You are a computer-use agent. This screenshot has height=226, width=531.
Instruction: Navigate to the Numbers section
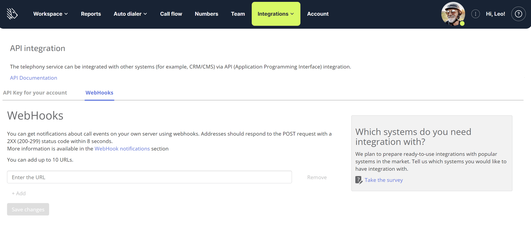click(x=206, y=14)
